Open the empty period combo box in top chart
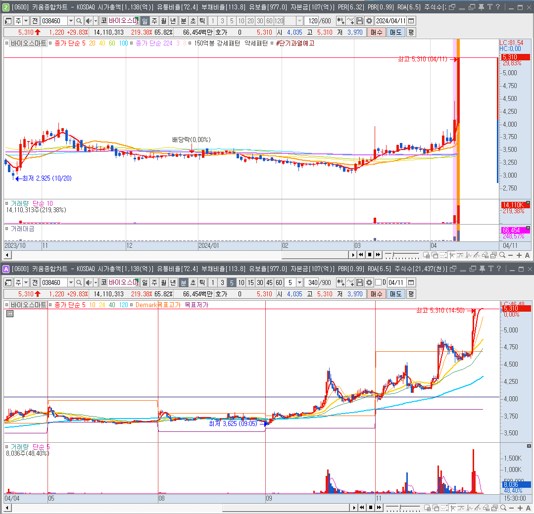The width and height of the screenshot is (534, 514). 293,21
